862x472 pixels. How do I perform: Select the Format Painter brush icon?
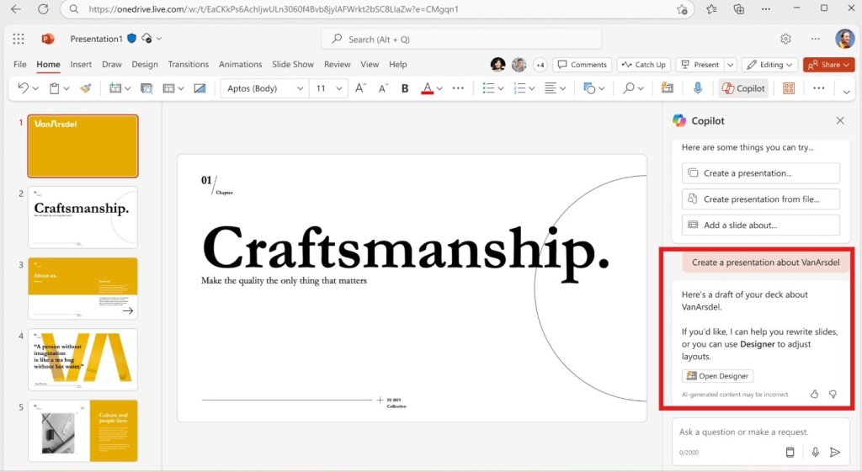[x=86, y=88]
